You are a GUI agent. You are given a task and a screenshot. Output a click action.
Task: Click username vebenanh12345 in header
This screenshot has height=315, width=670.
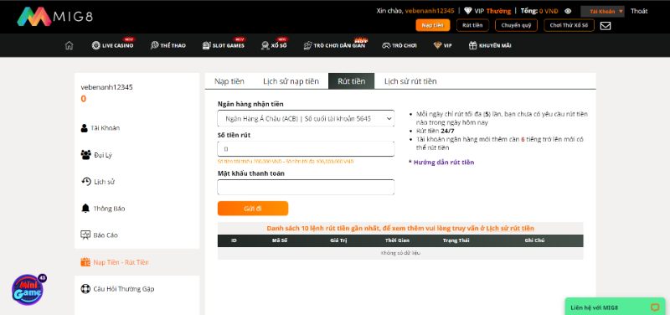click(430, 11)
